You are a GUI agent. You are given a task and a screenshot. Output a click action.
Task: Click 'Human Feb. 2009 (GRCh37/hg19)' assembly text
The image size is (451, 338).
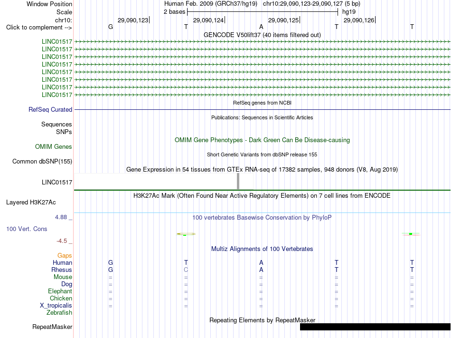(x=210, y=4)
